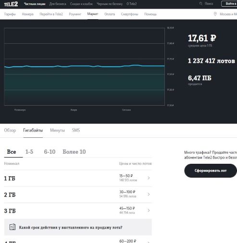Switch to the Обзор tab

(x=10, y=130)
